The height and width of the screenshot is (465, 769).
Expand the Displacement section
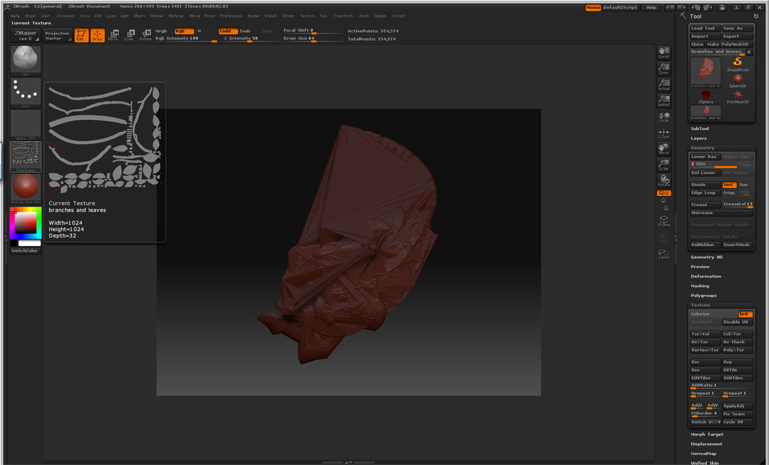[706, 444]
